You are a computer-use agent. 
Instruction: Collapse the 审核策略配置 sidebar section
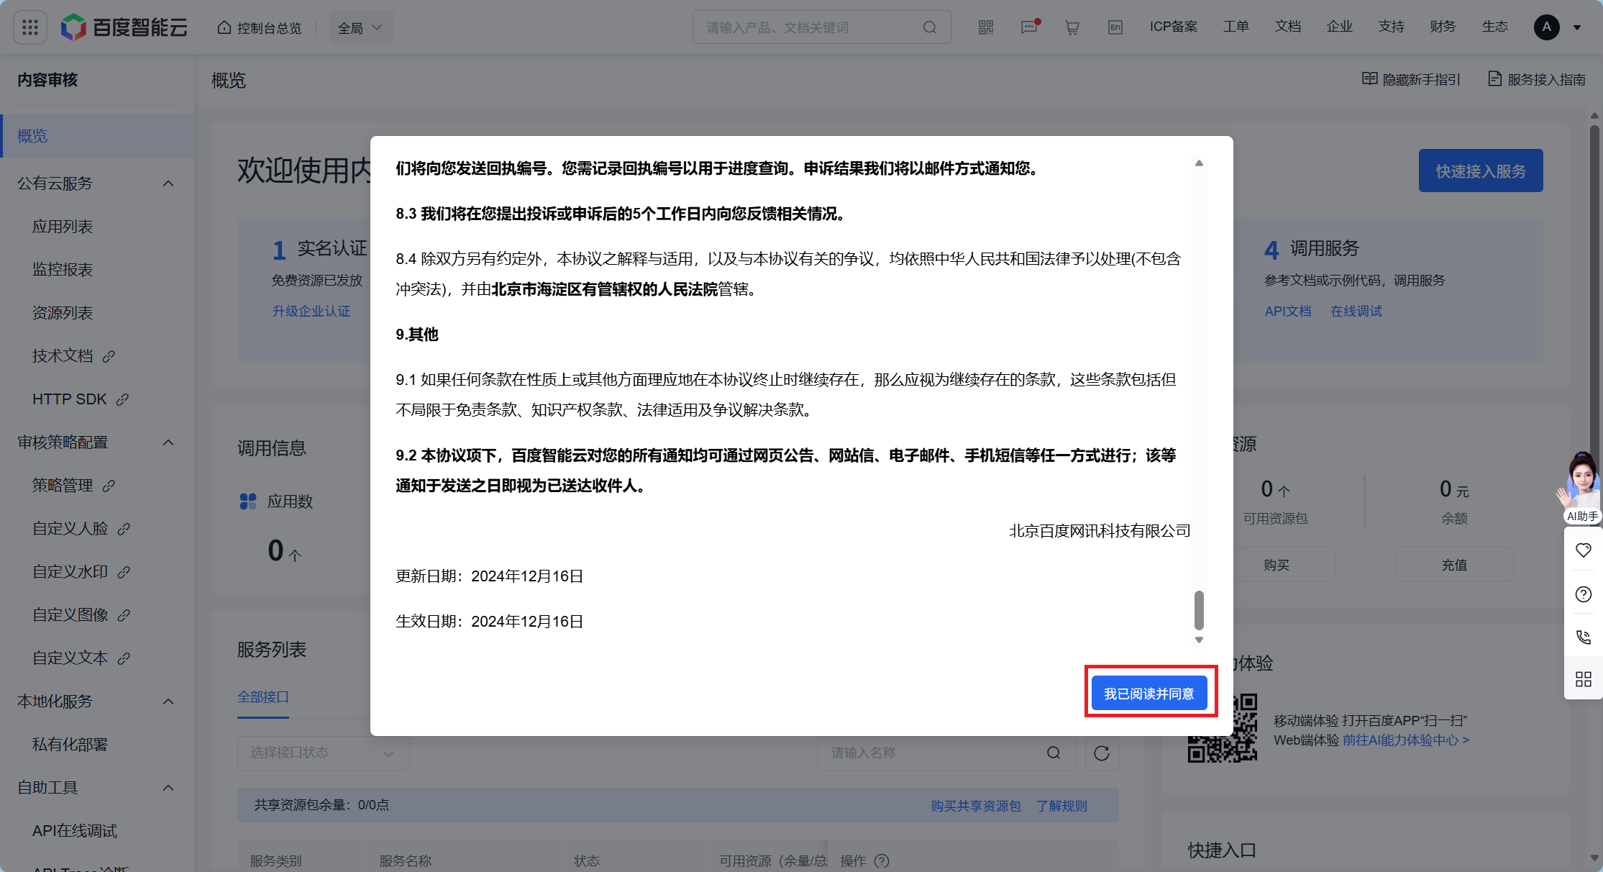pyautogui.click(x=168, y=442)
